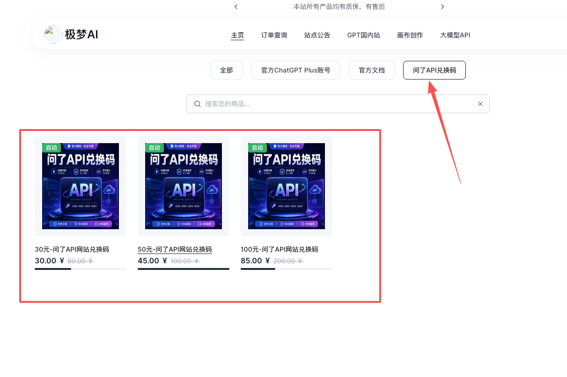
Task: Open the 100元 product thumbnail image
Action: pos(287,186)
